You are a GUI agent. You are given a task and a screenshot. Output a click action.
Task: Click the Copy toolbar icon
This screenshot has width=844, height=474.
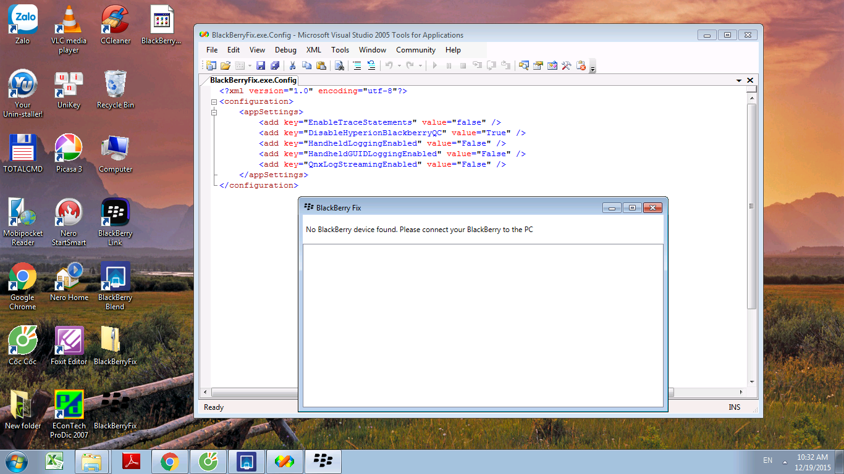pos(307,65)
